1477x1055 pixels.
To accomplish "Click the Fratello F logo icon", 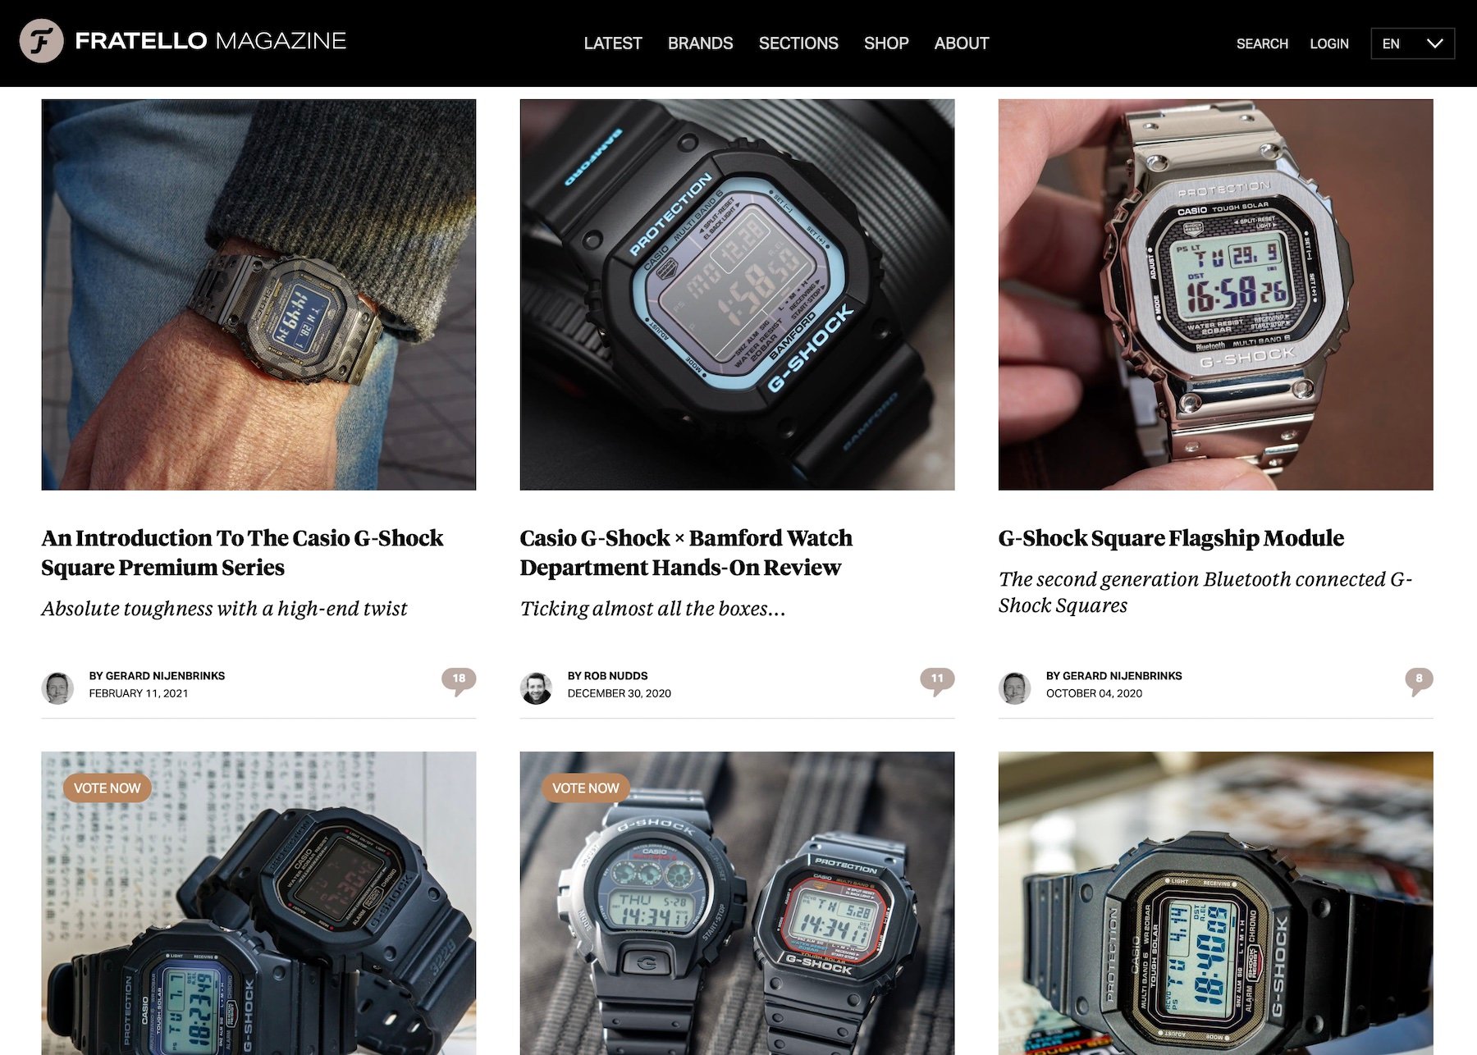I will point(41,41).
